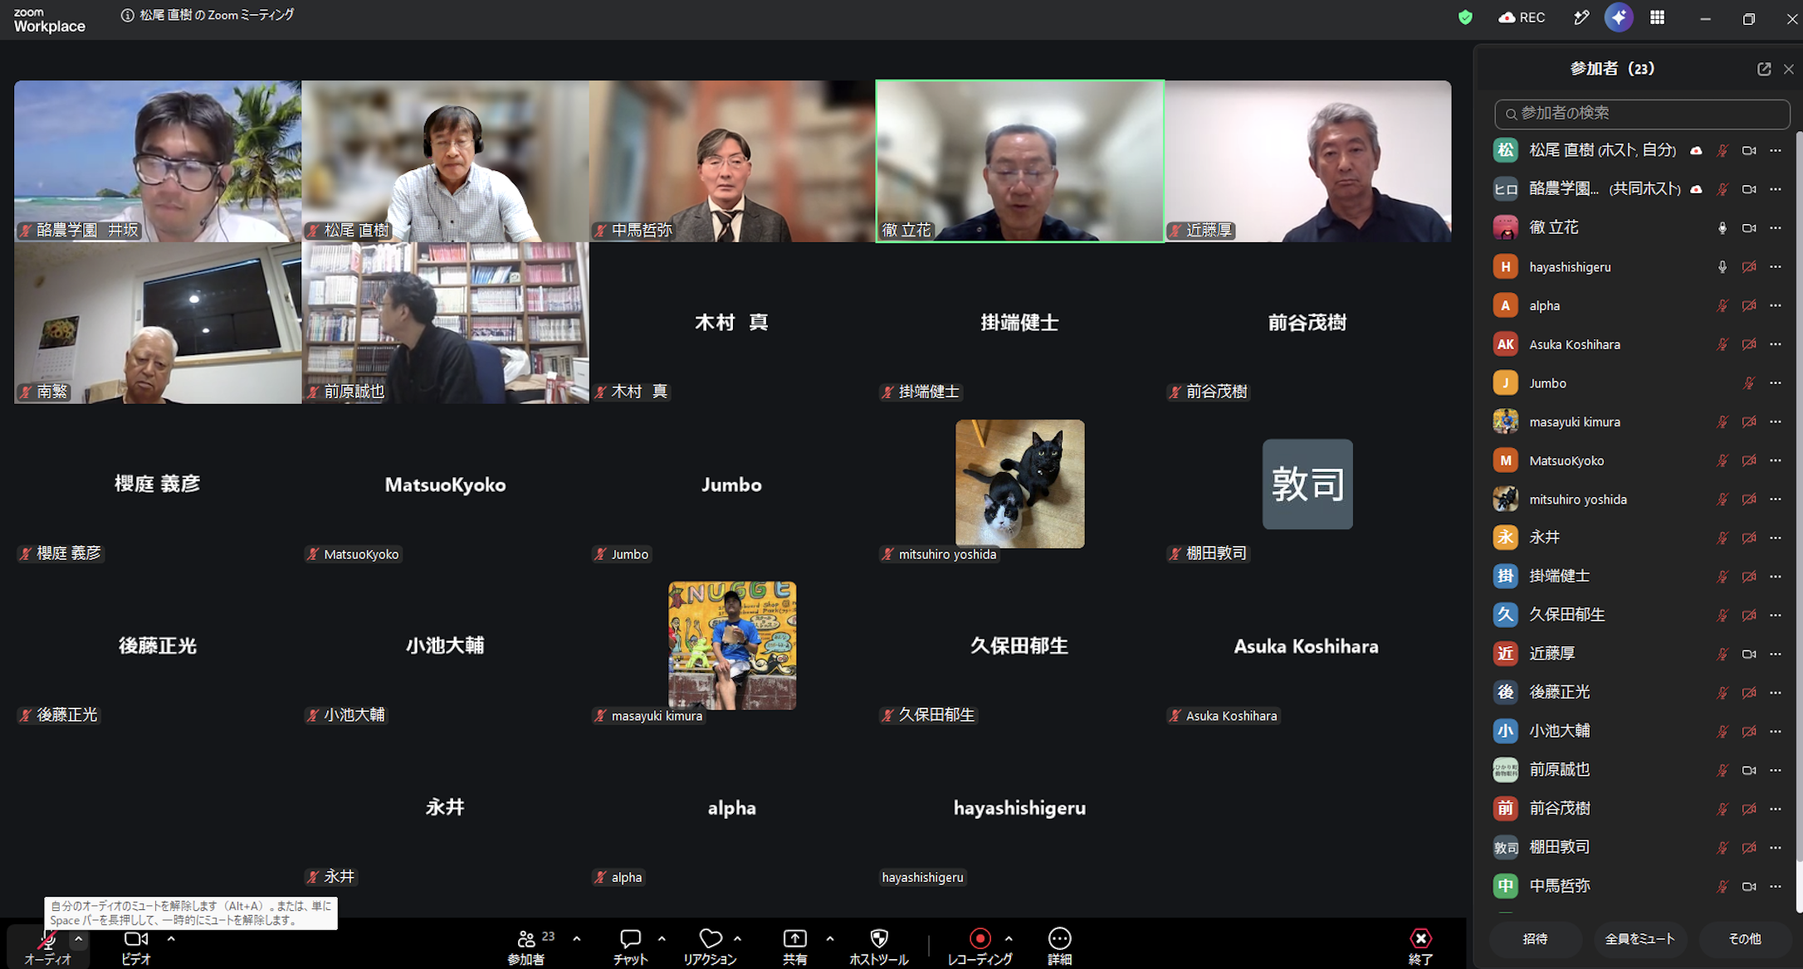Click the 招待 invite button
Viewport: 1803px width, 969px height.
(1535, 939)
